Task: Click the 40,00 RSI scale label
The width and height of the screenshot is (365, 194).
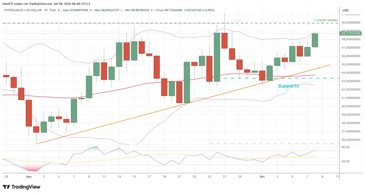Action: coord(345,161)
